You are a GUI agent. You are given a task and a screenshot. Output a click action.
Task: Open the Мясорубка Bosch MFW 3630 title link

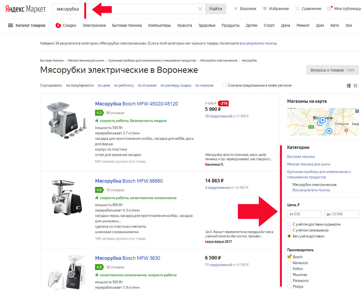point(127,258)
